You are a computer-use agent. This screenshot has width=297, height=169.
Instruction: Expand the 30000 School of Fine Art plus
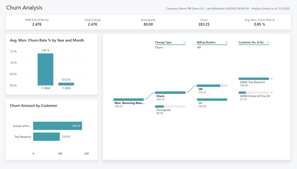pos(271,93)
